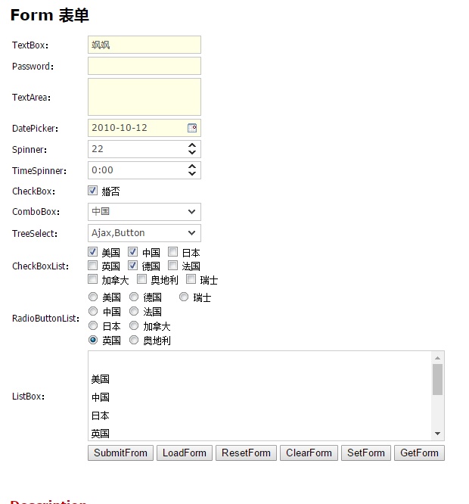
Task: Select 日本 radio button
Action: [x=93, y=325]
